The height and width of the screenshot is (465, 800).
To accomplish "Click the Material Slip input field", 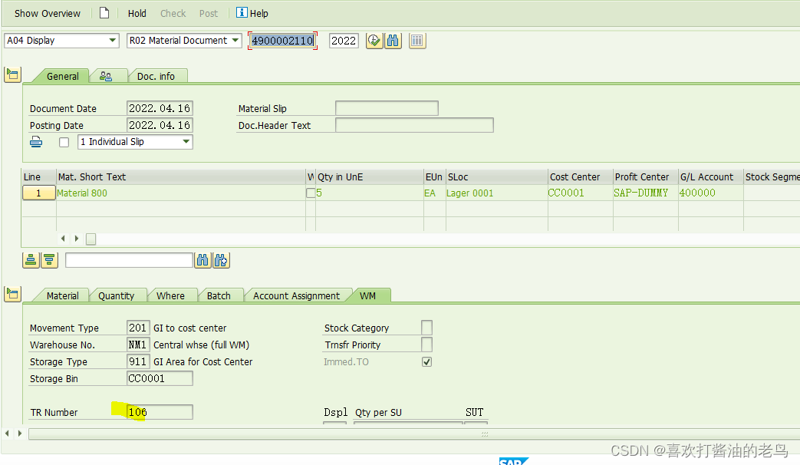I will click(x=387, y=108).
